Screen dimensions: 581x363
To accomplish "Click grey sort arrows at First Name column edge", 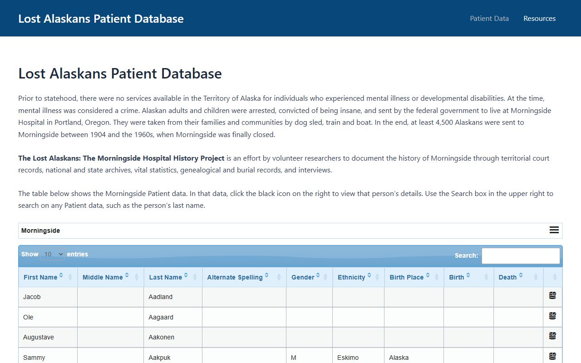I will click(70, 277).
